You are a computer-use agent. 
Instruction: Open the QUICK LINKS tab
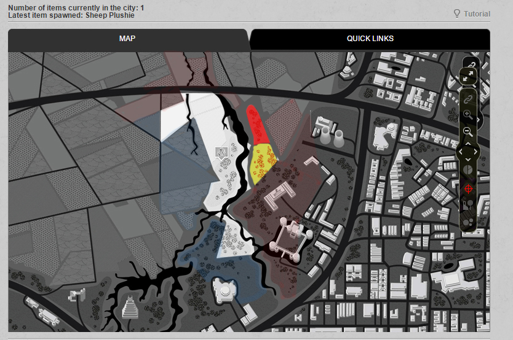pyautogui.click(x=370, y=39)
